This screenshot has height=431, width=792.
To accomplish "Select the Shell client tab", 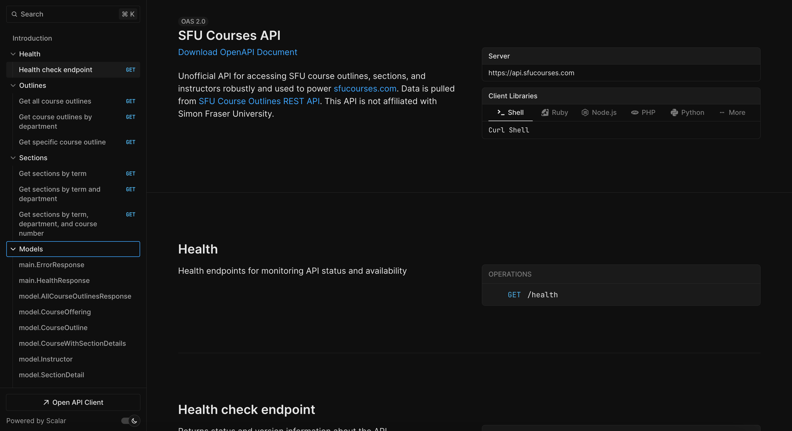I will pyautogui.click(x=510, y=112).
